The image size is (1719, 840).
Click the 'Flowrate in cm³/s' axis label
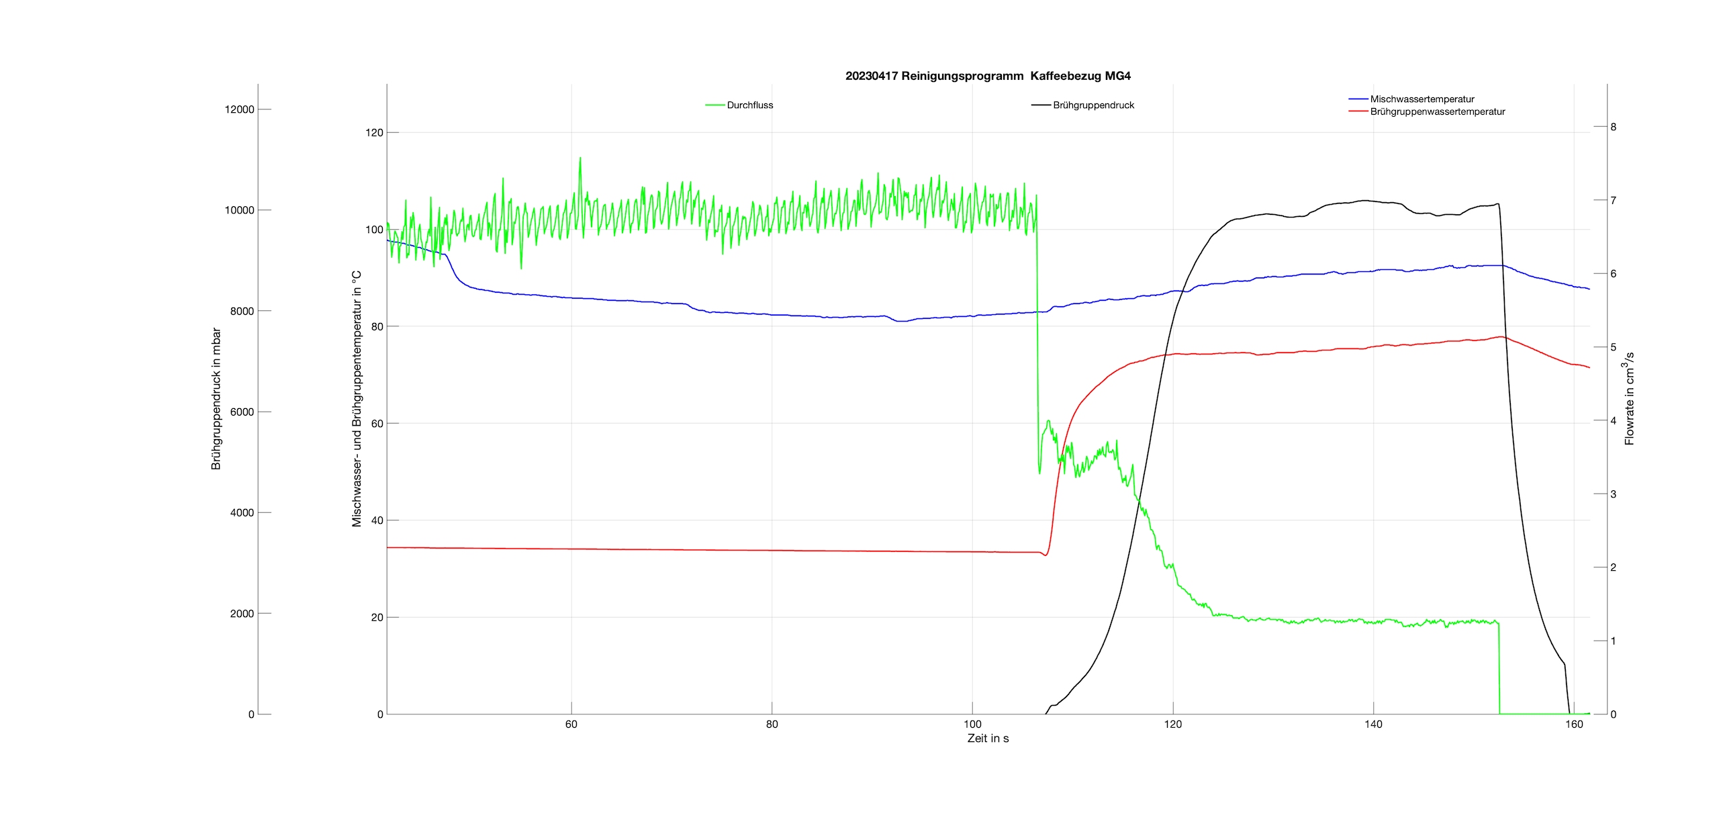[x=1630, y=399]
